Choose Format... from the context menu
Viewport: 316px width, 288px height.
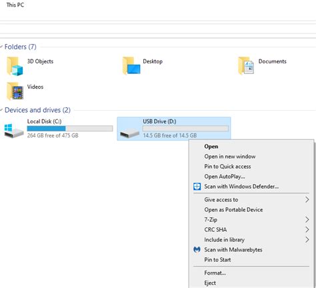251,273
